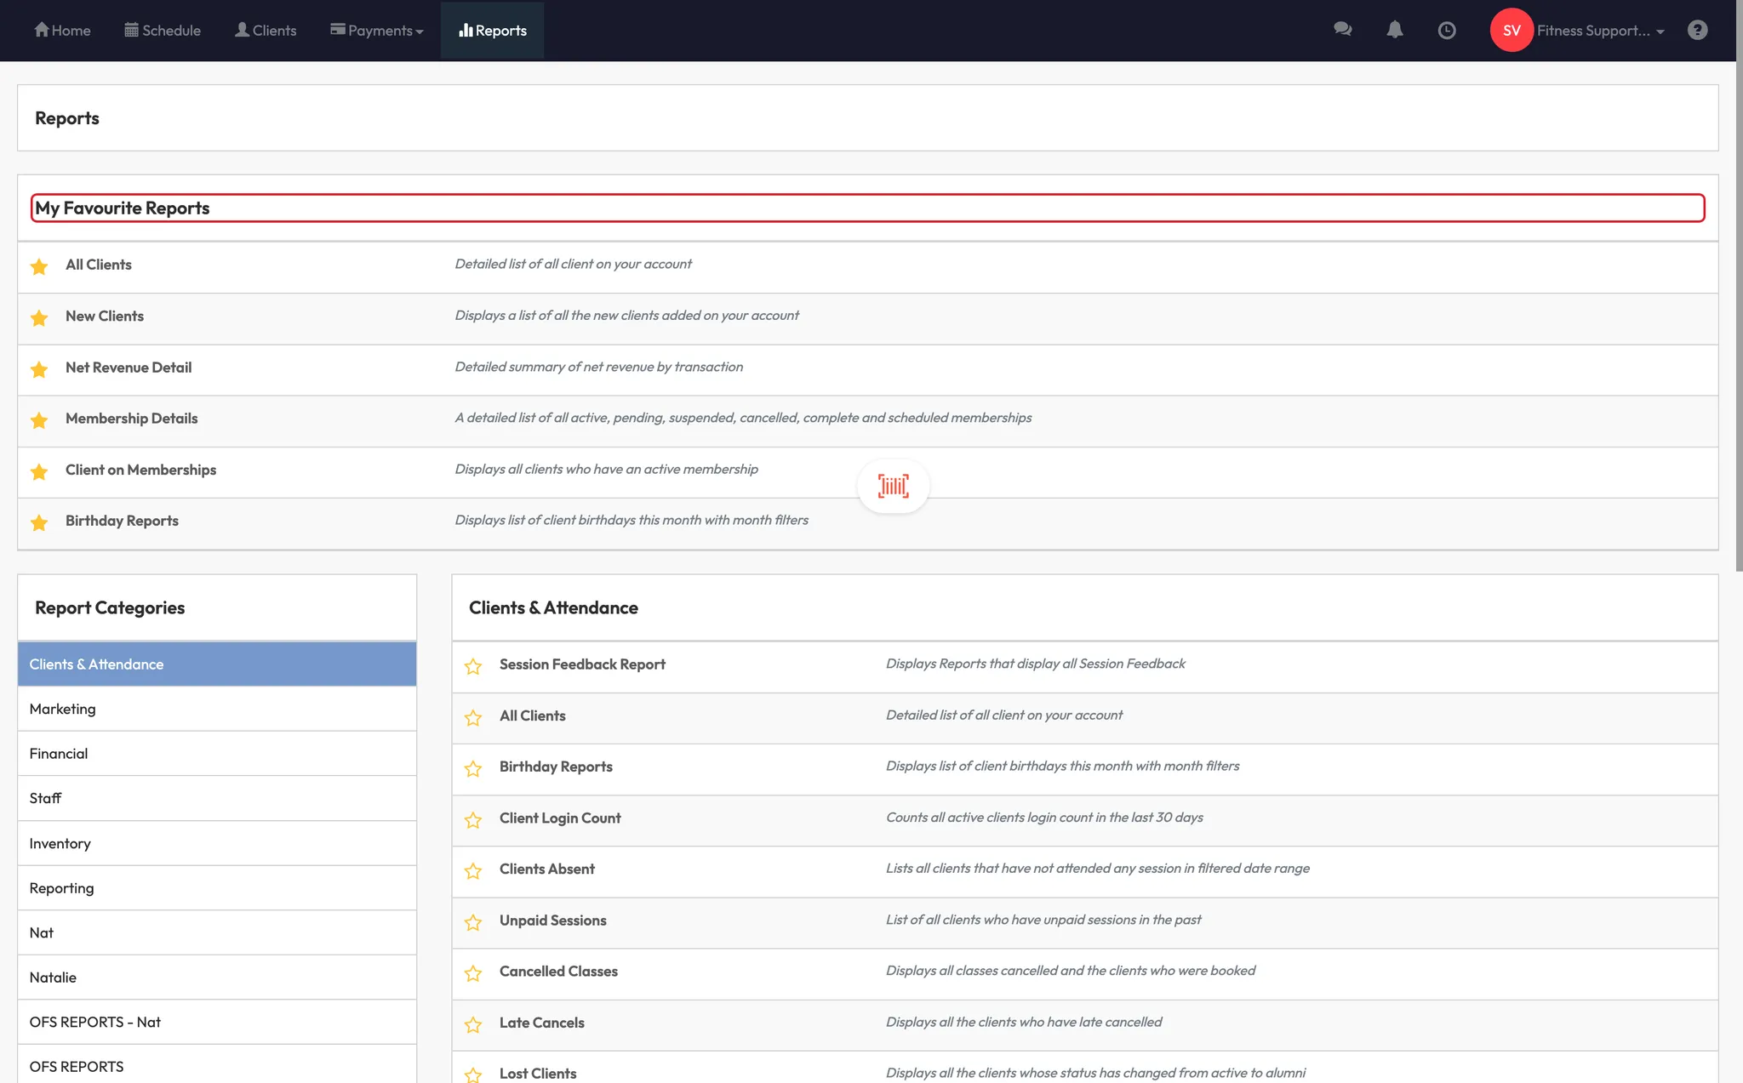Select the Reports nav tab
The image size is (1743, 1083).
pyautogui.click(x=492, y=31)
